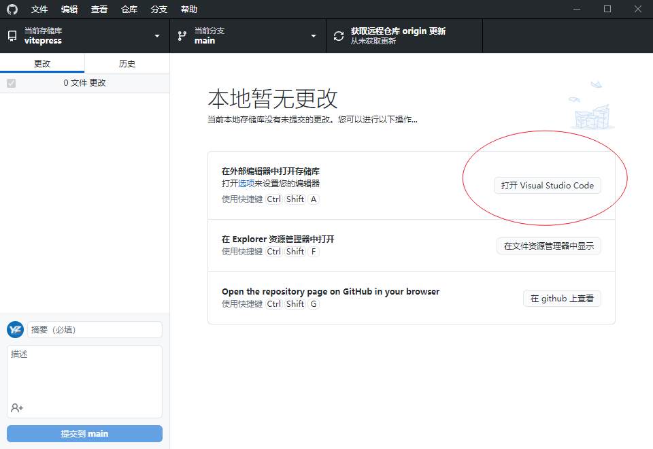Minimize the GitHub Desktop window
This screenshot has height=449, width=653.
tap(577, 9)
